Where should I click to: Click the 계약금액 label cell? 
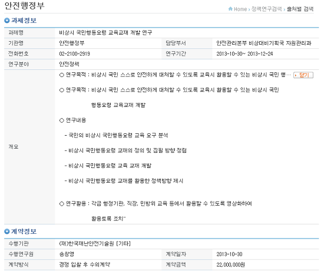coord(187,264)
